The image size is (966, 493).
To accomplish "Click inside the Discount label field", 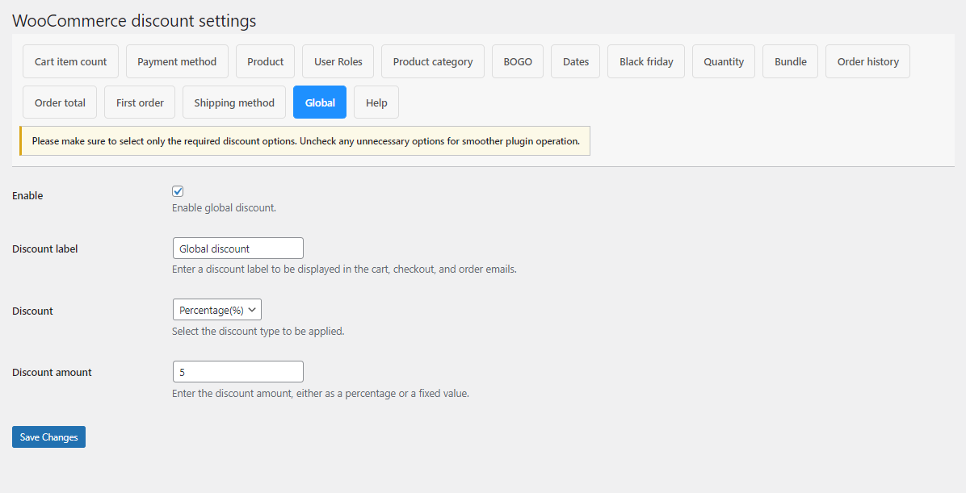I will (237, 248).
